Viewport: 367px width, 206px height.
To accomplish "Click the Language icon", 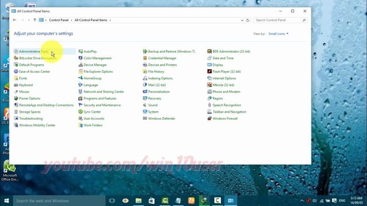I will click(80, 85).
